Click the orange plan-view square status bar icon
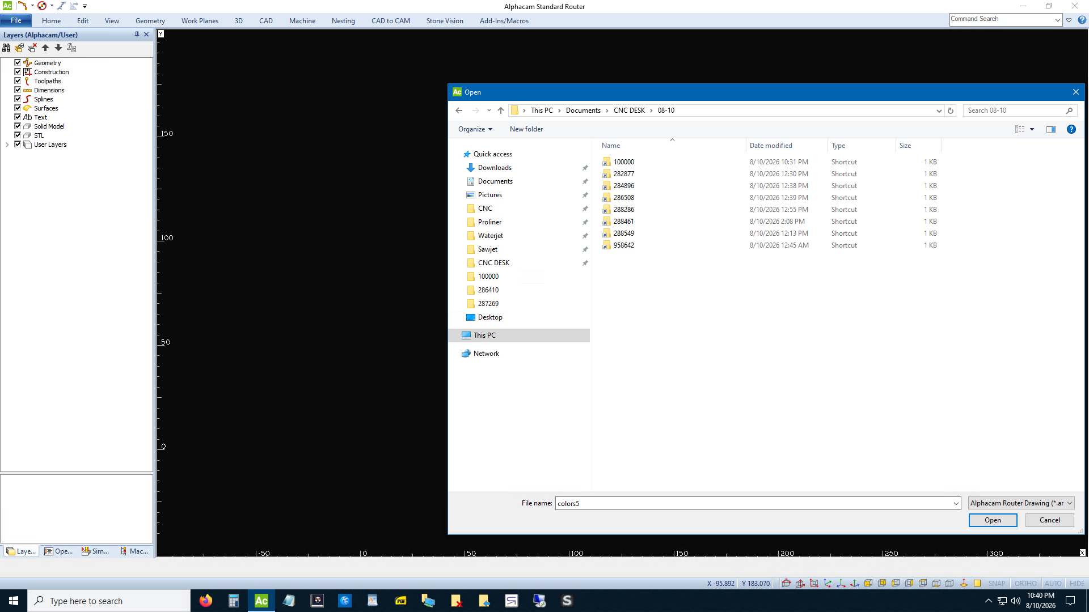The height and width of the screenshot is (612, 1089). [x=977, y=584]
